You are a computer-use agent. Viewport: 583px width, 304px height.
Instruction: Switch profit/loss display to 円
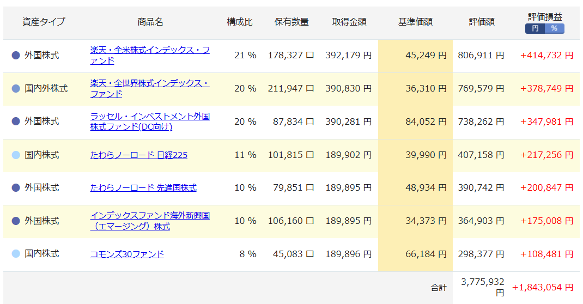[535, 29]
